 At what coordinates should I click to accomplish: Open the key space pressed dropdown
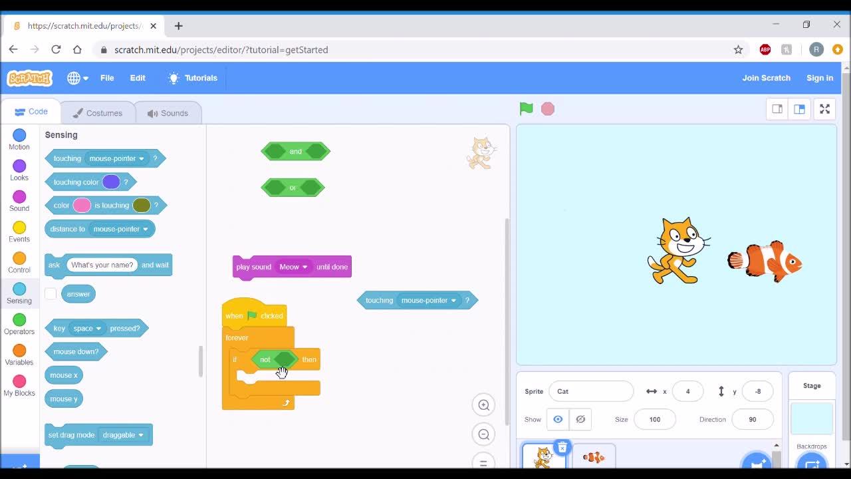point(88,328)
